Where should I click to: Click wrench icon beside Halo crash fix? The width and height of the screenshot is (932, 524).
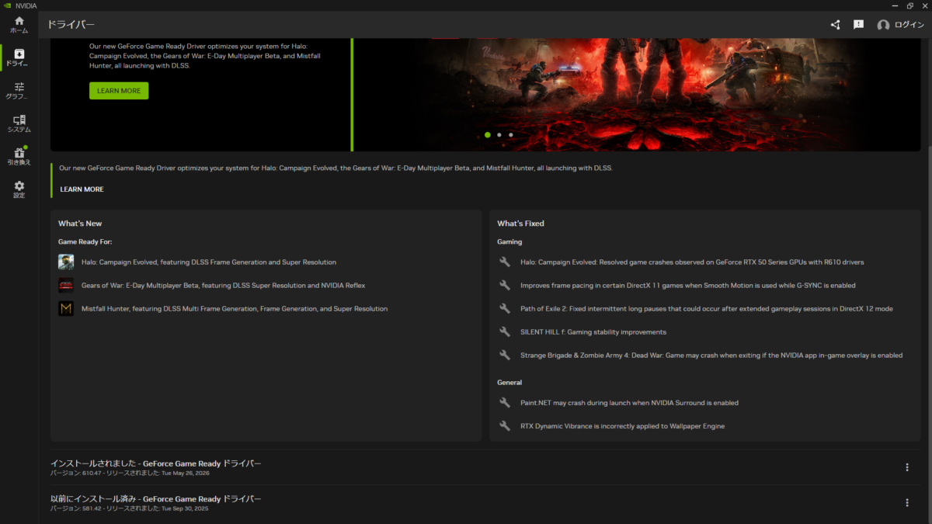click(x=505, y=262)
